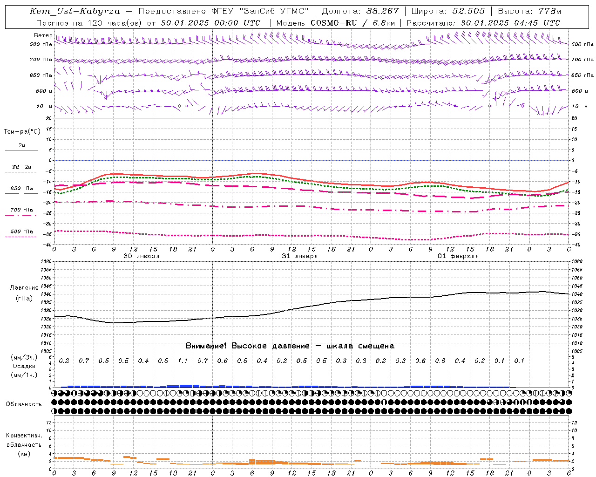Click the Внимание! Высокое давление warning text

click(x=290, y=346)
